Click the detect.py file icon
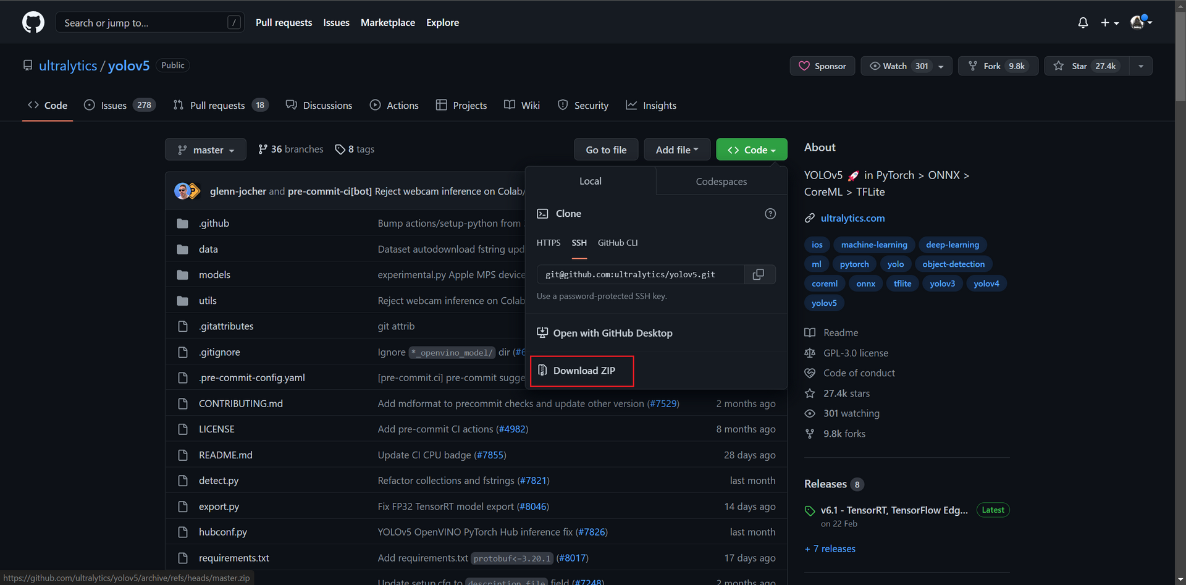The height and width of the screenshot is (585, 1186). [x=182, y=481]
